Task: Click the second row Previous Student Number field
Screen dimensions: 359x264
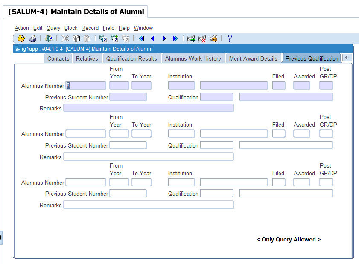Action: pos(128,145)
